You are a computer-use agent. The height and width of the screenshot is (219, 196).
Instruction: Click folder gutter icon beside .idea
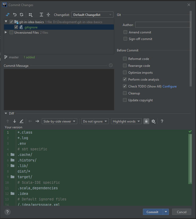pos(12,194)
